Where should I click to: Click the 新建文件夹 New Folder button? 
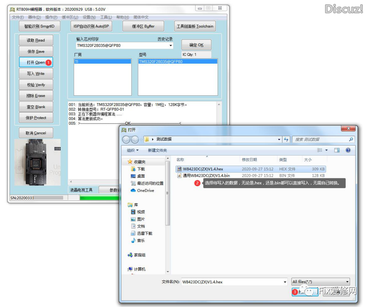(157, 150)
